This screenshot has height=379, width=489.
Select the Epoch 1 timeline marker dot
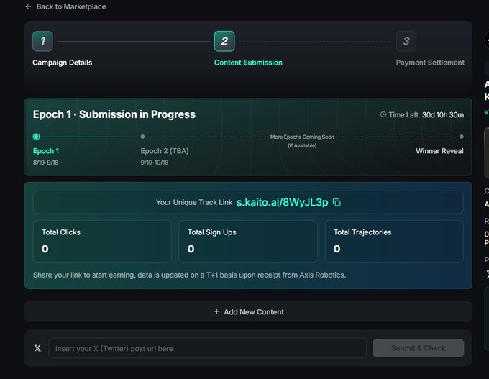pos(36,137)
